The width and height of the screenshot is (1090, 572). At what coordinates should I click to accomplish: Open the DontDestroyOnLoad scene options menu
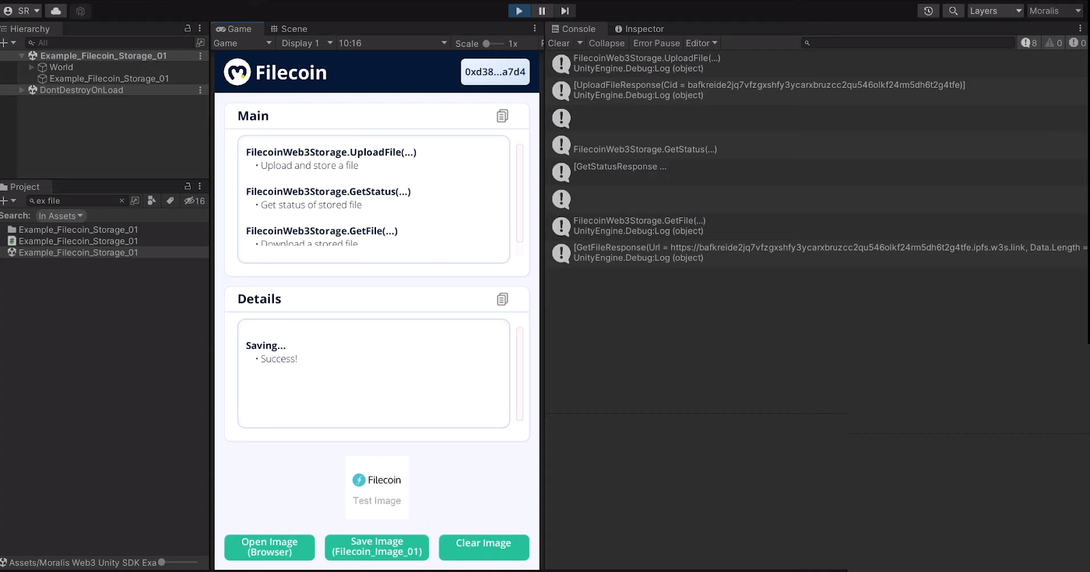pos(200,90)
